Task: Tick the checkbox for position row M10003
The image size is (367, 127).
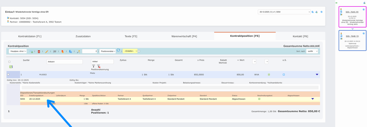Action: tap(8, 75)
